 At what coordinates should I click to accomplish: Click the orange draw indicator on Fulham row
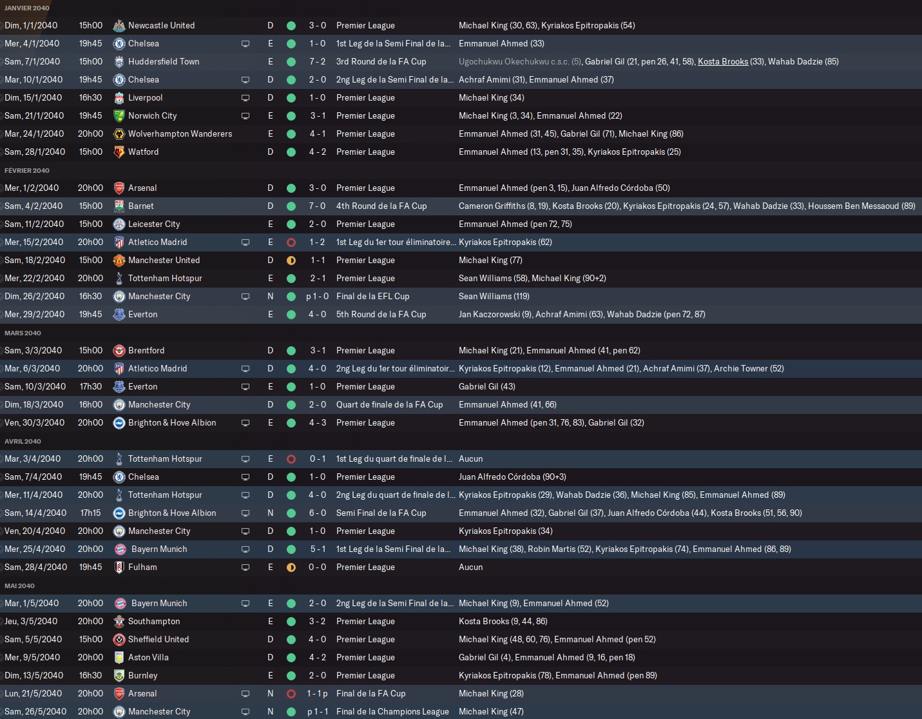[291, 567]
